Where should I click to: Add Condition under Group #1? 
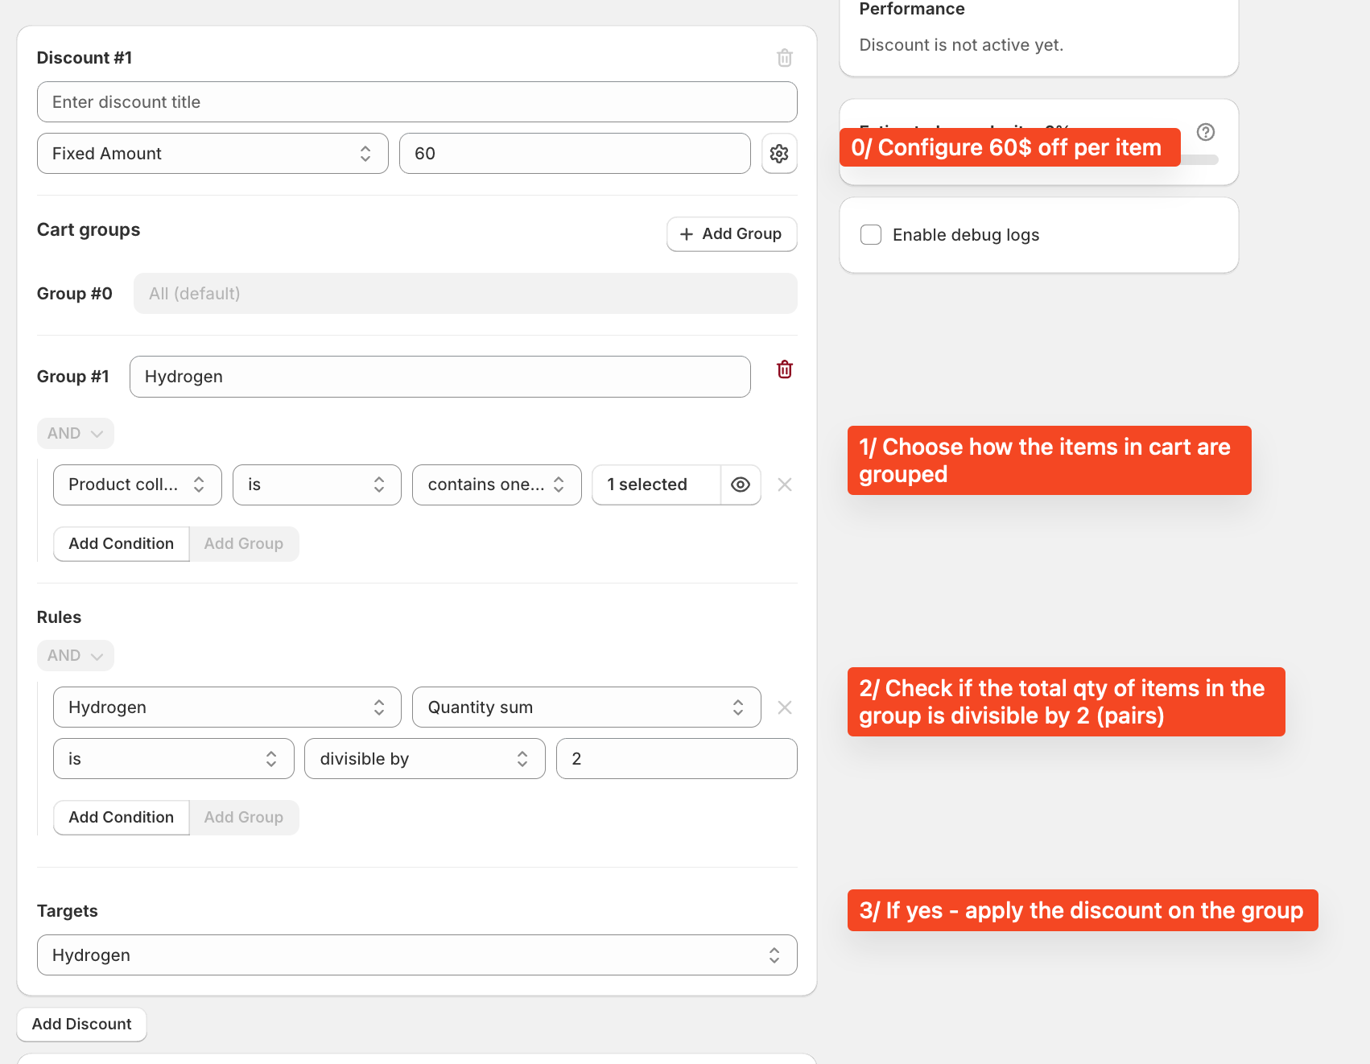(x=121, y=544)
